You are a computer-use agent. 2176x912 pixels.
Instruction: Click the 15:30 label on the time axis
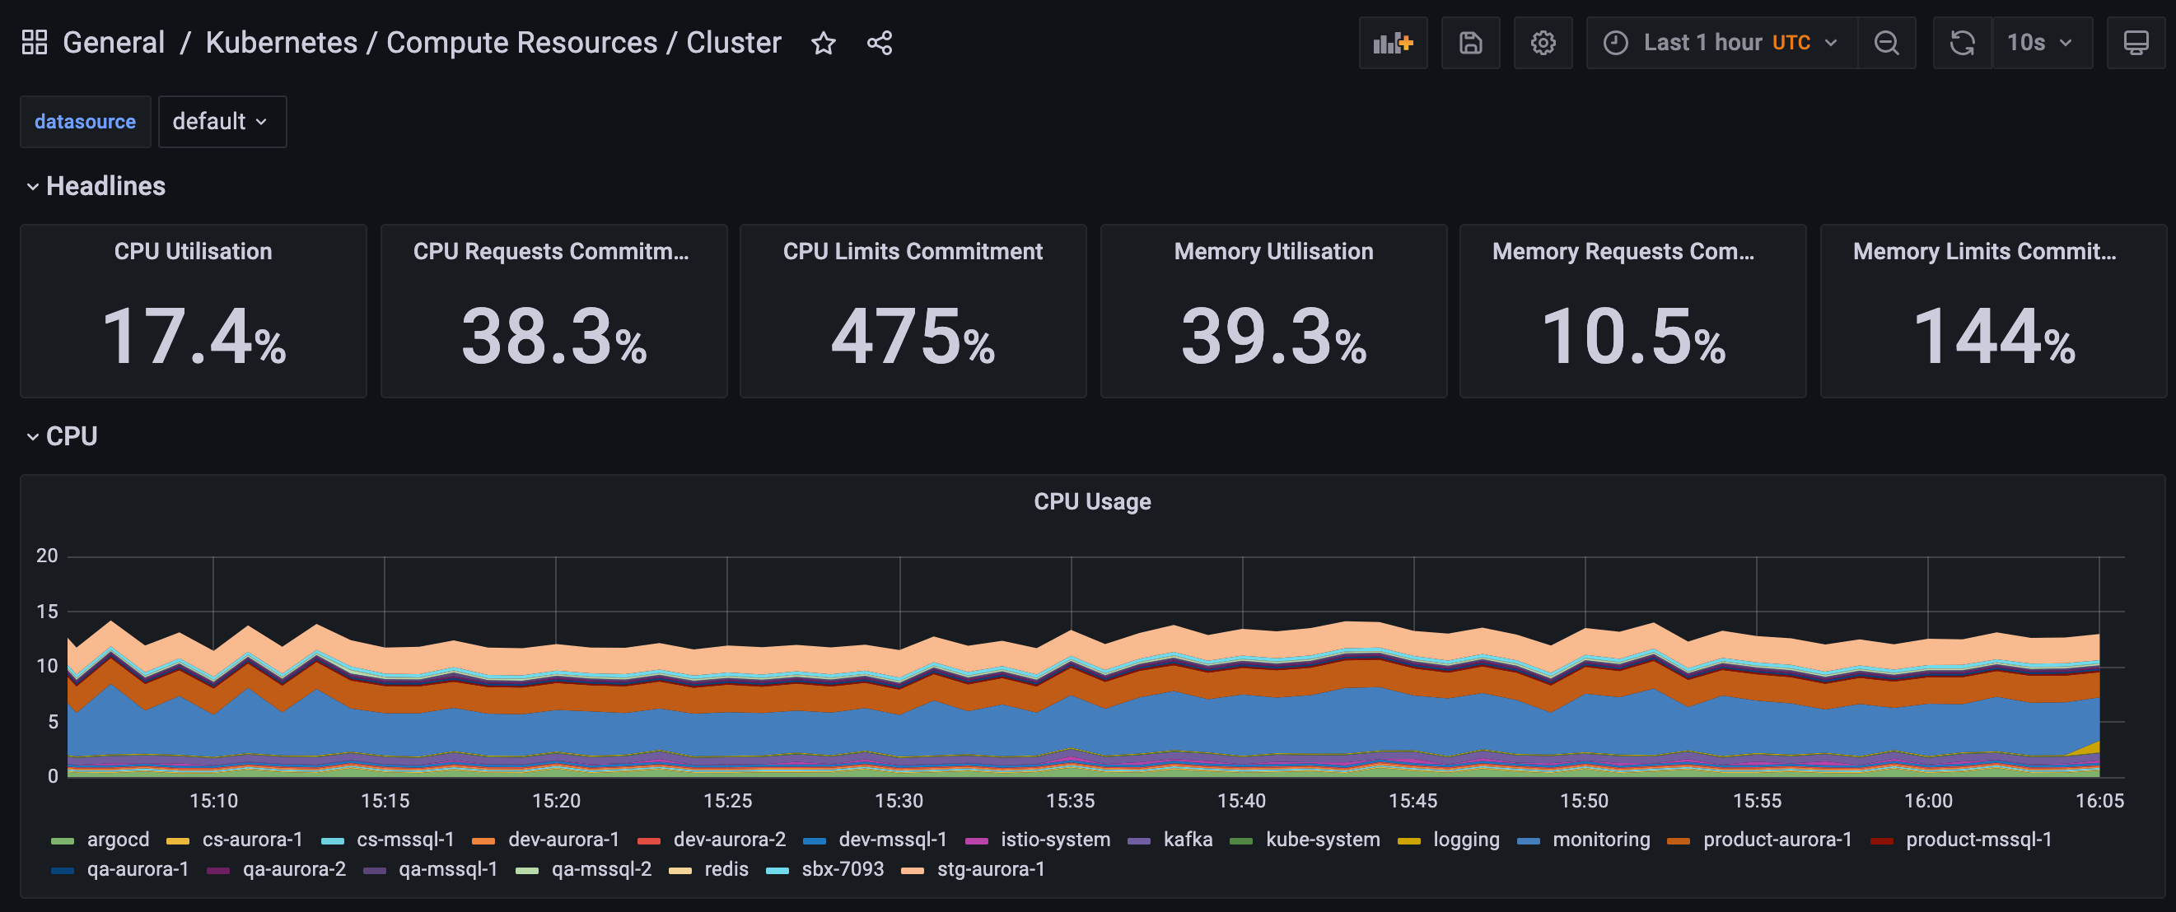point(899,801)
